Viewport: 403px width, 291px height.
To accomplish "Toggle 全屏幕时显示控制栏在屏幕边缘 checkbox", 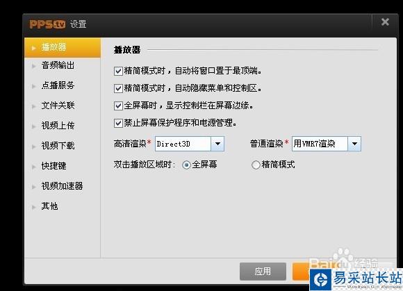I will [118, 106].
